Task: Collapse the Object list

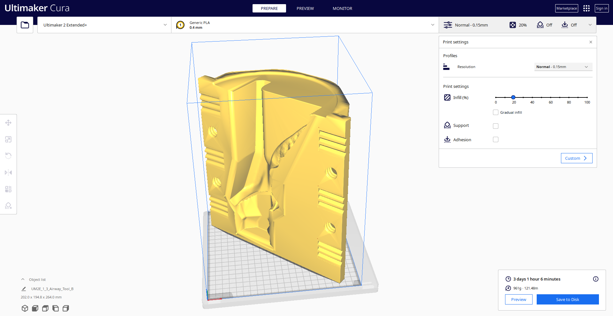Action: [x=23, y=280]
